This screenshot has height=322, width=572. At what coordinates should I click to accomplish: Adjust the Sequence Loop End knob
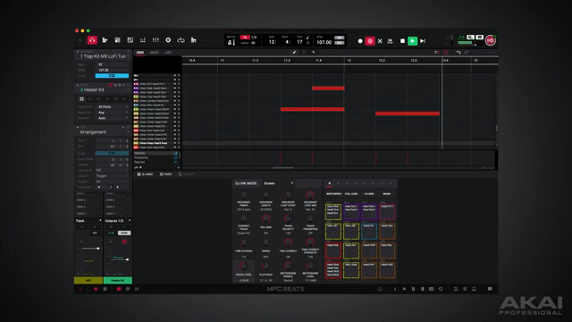310,195
